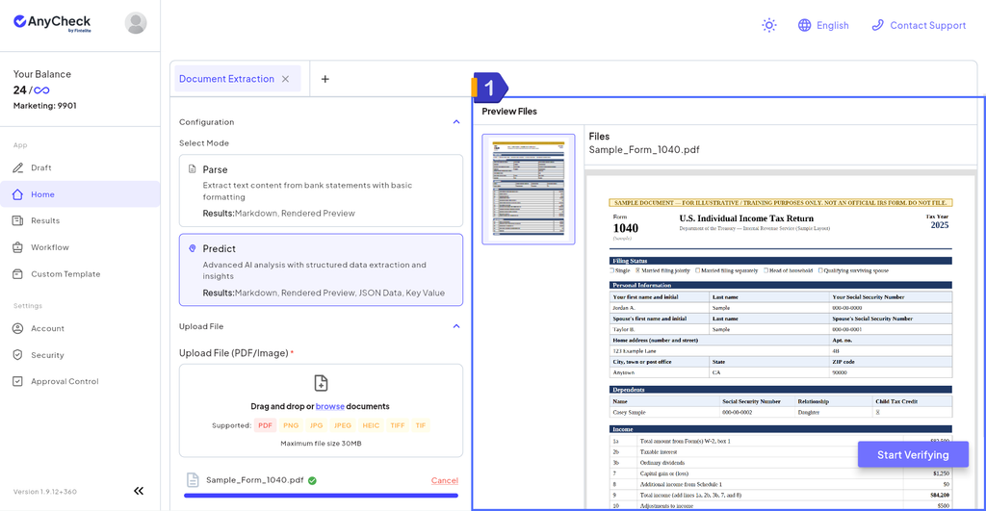Click the Start Verifying button
The height and width of the screenshot is (511, 986).
click(x=913, y=454)
